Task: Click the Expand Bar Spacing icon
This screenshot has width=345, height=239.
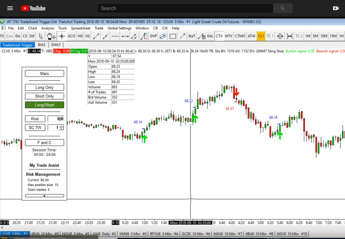Action: point(289,36)
